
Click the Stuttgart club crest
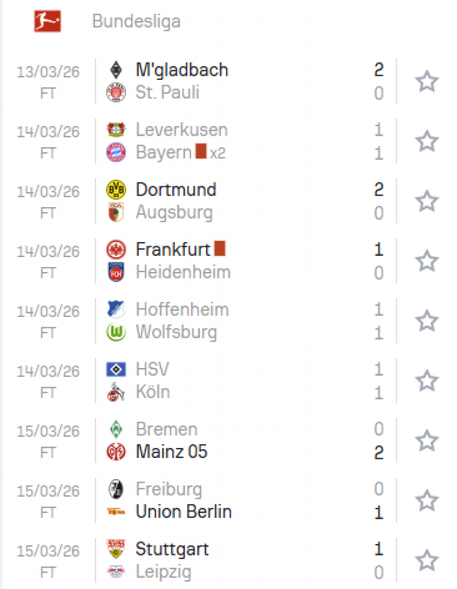click(116, 549)
